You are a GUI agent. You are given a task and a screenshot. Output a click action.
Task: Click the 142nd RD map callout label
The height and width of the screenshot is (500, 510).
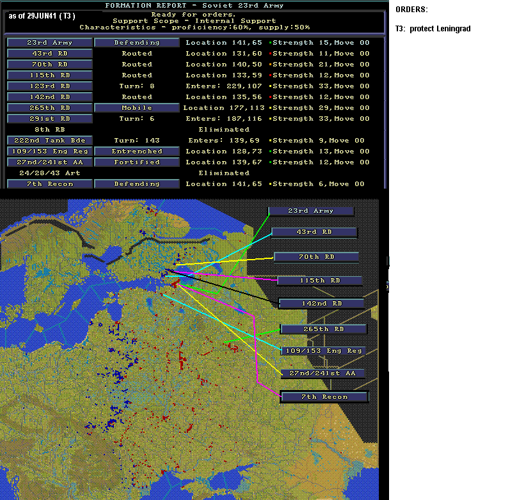tap(321, 304)
